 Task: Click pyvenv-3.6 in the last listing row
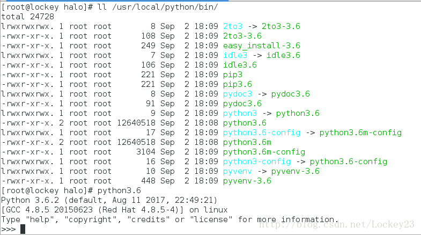click(247, 181)
